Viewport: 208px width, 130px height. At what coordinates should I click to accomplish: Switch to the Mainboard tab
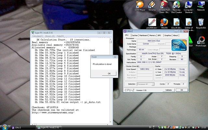pos(143,35)
